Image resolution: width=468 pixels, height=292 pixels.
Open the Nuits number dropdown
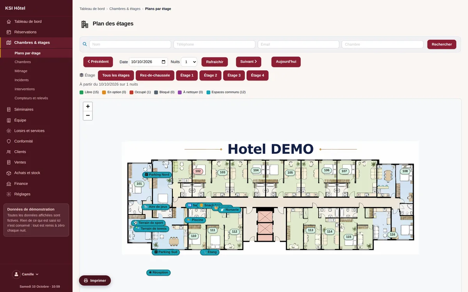click(189, 62)
